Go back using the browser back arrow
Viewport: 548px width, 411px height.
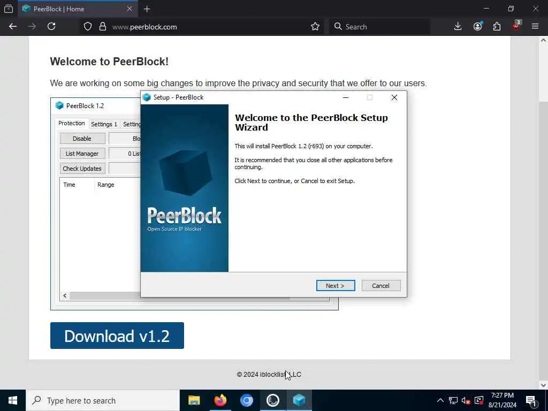point(13,27)
